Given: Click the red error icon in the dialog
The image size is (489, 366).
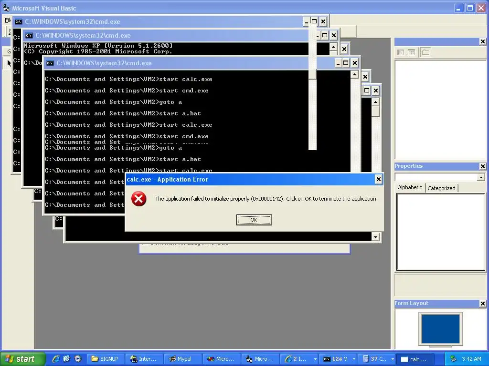Looking at the screenshot, I should (139, 199).
